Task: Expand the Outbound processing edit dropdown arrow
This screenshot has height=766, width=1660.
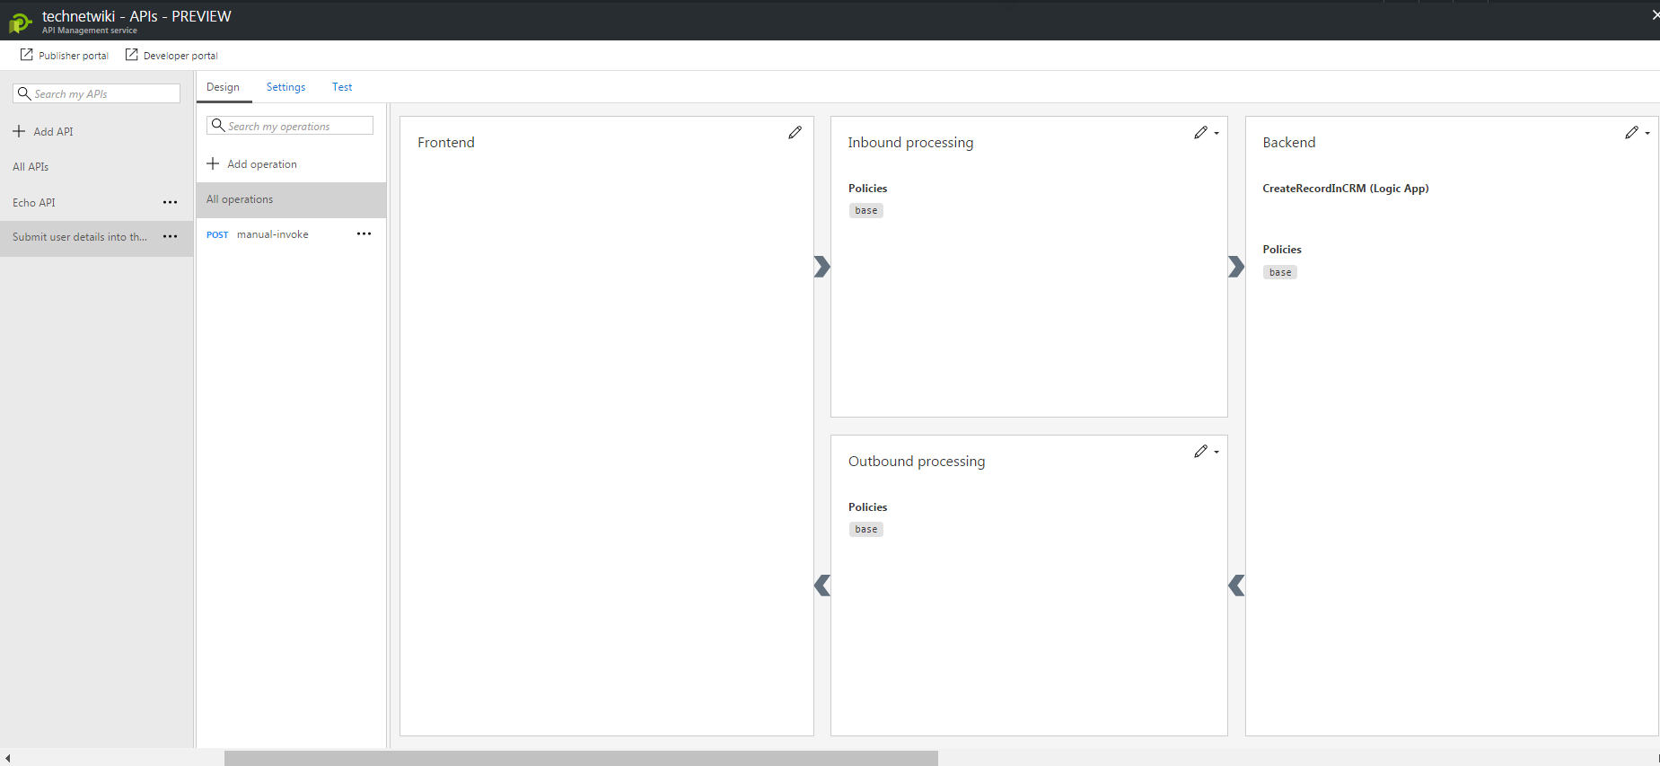Action: 1216,452
